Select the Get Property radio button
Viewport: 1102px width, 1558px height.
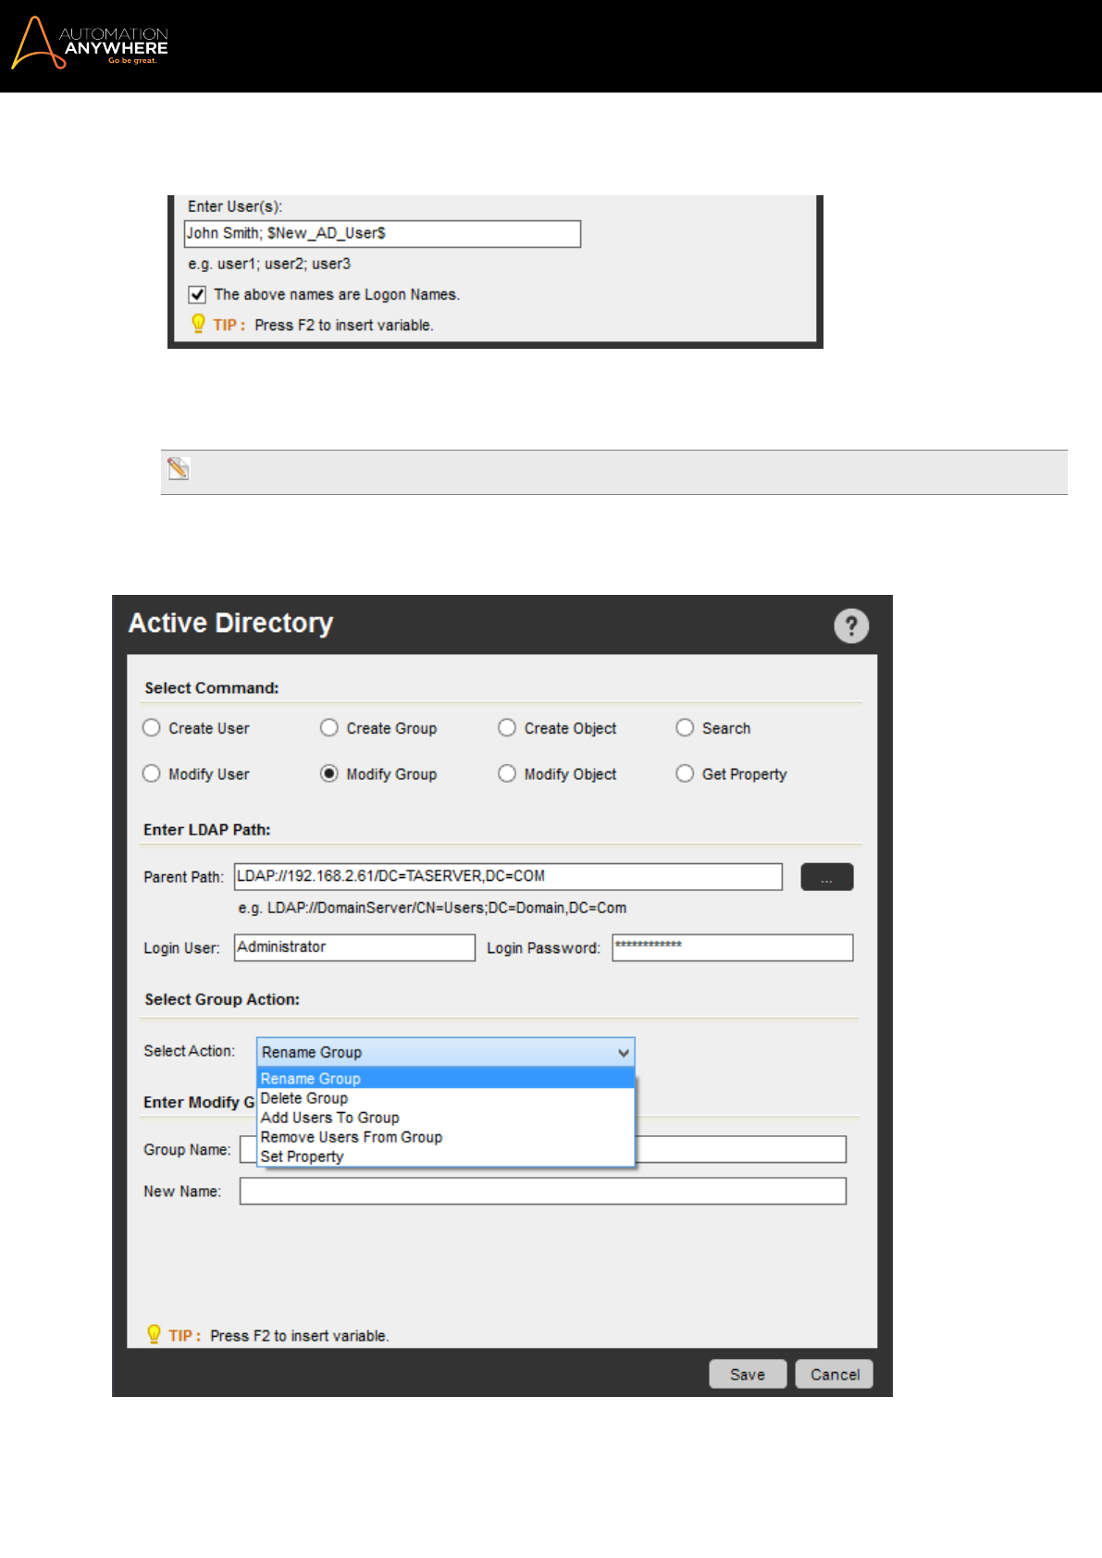click(685, 773)
